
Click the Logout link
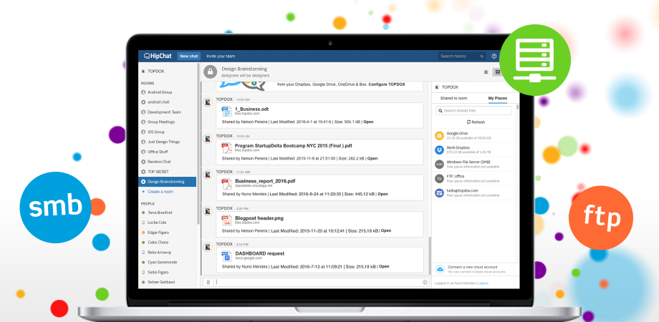point(483,283)
